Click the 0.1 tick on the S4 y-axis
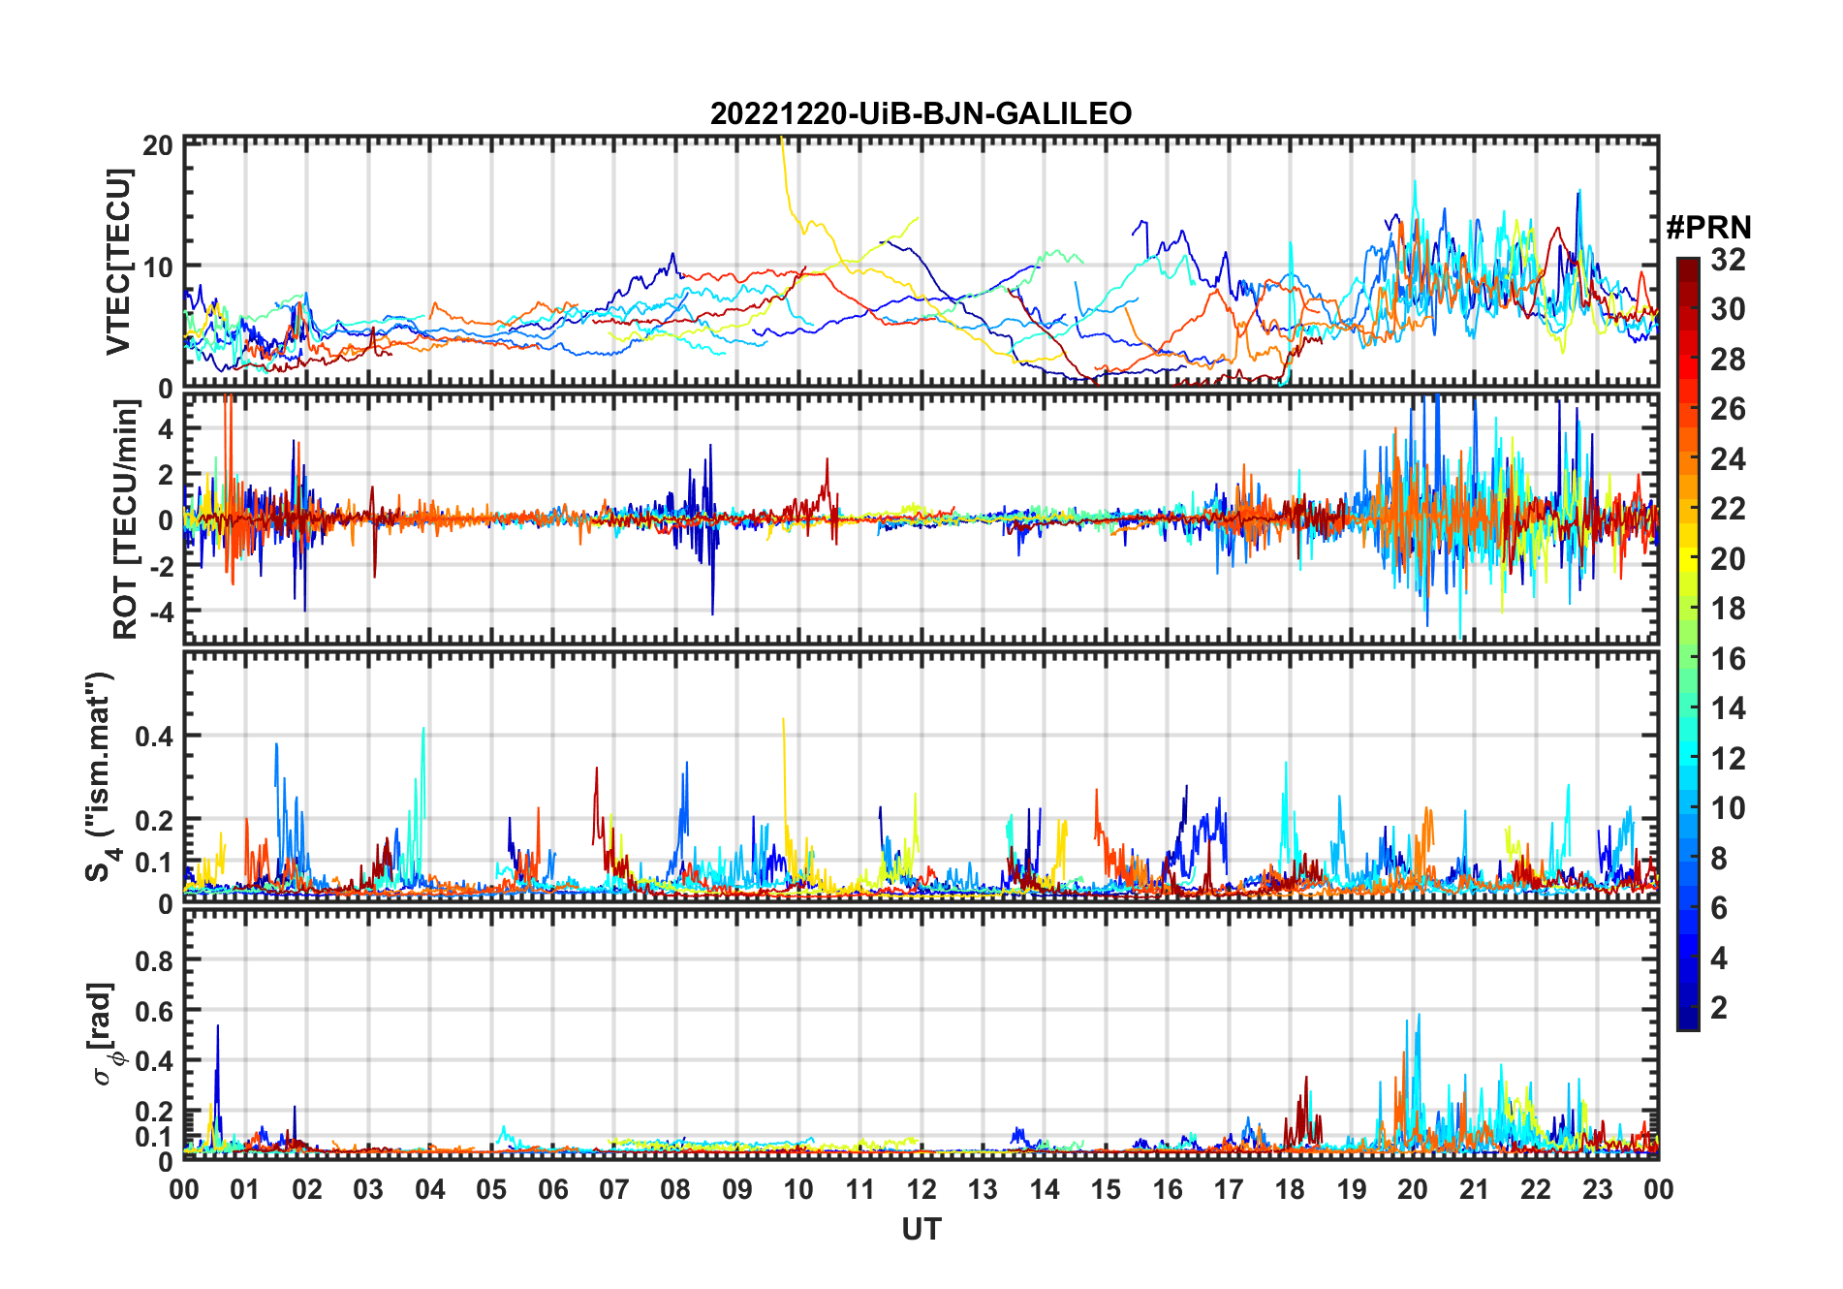 (x=154, y=862)
